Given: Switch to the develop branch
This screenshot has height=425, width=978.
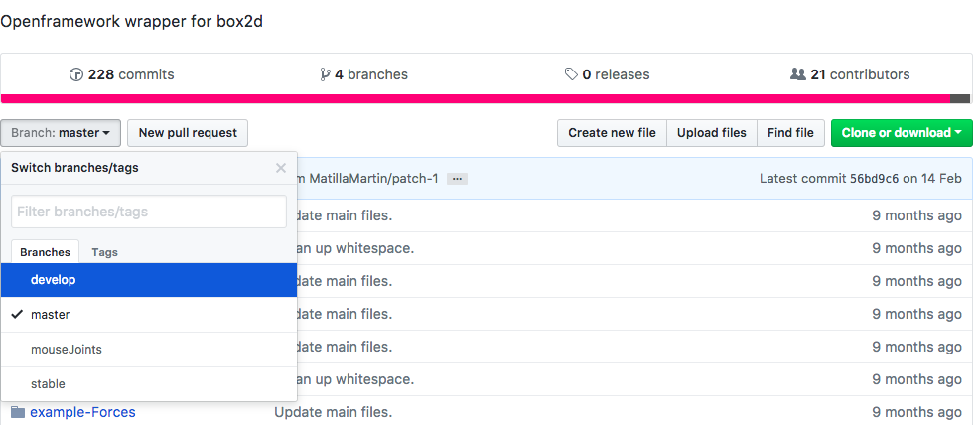Looking at the screenshot, I should click(x=149, y=280).
